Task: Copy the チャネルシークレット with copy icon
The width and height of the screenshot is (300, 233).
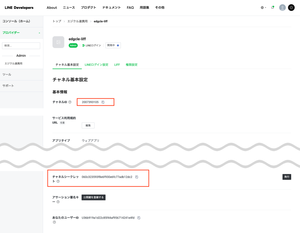Action: (137, 177)
